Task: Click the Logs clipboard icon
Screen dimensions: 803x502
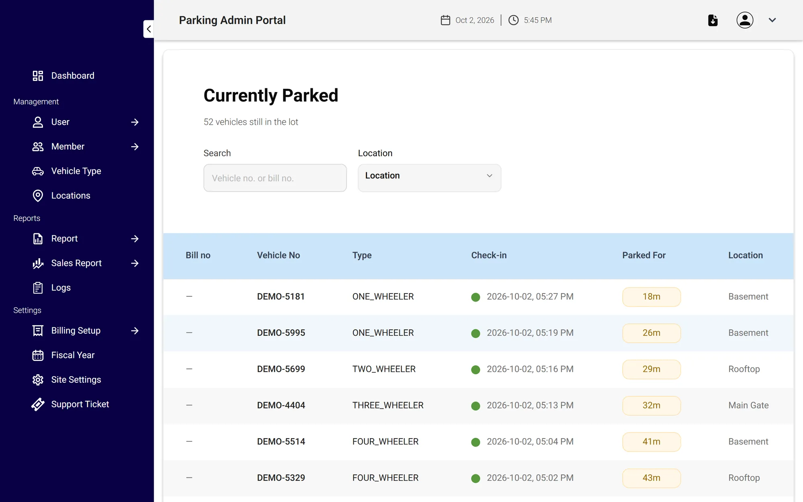Action: (38, 288)
